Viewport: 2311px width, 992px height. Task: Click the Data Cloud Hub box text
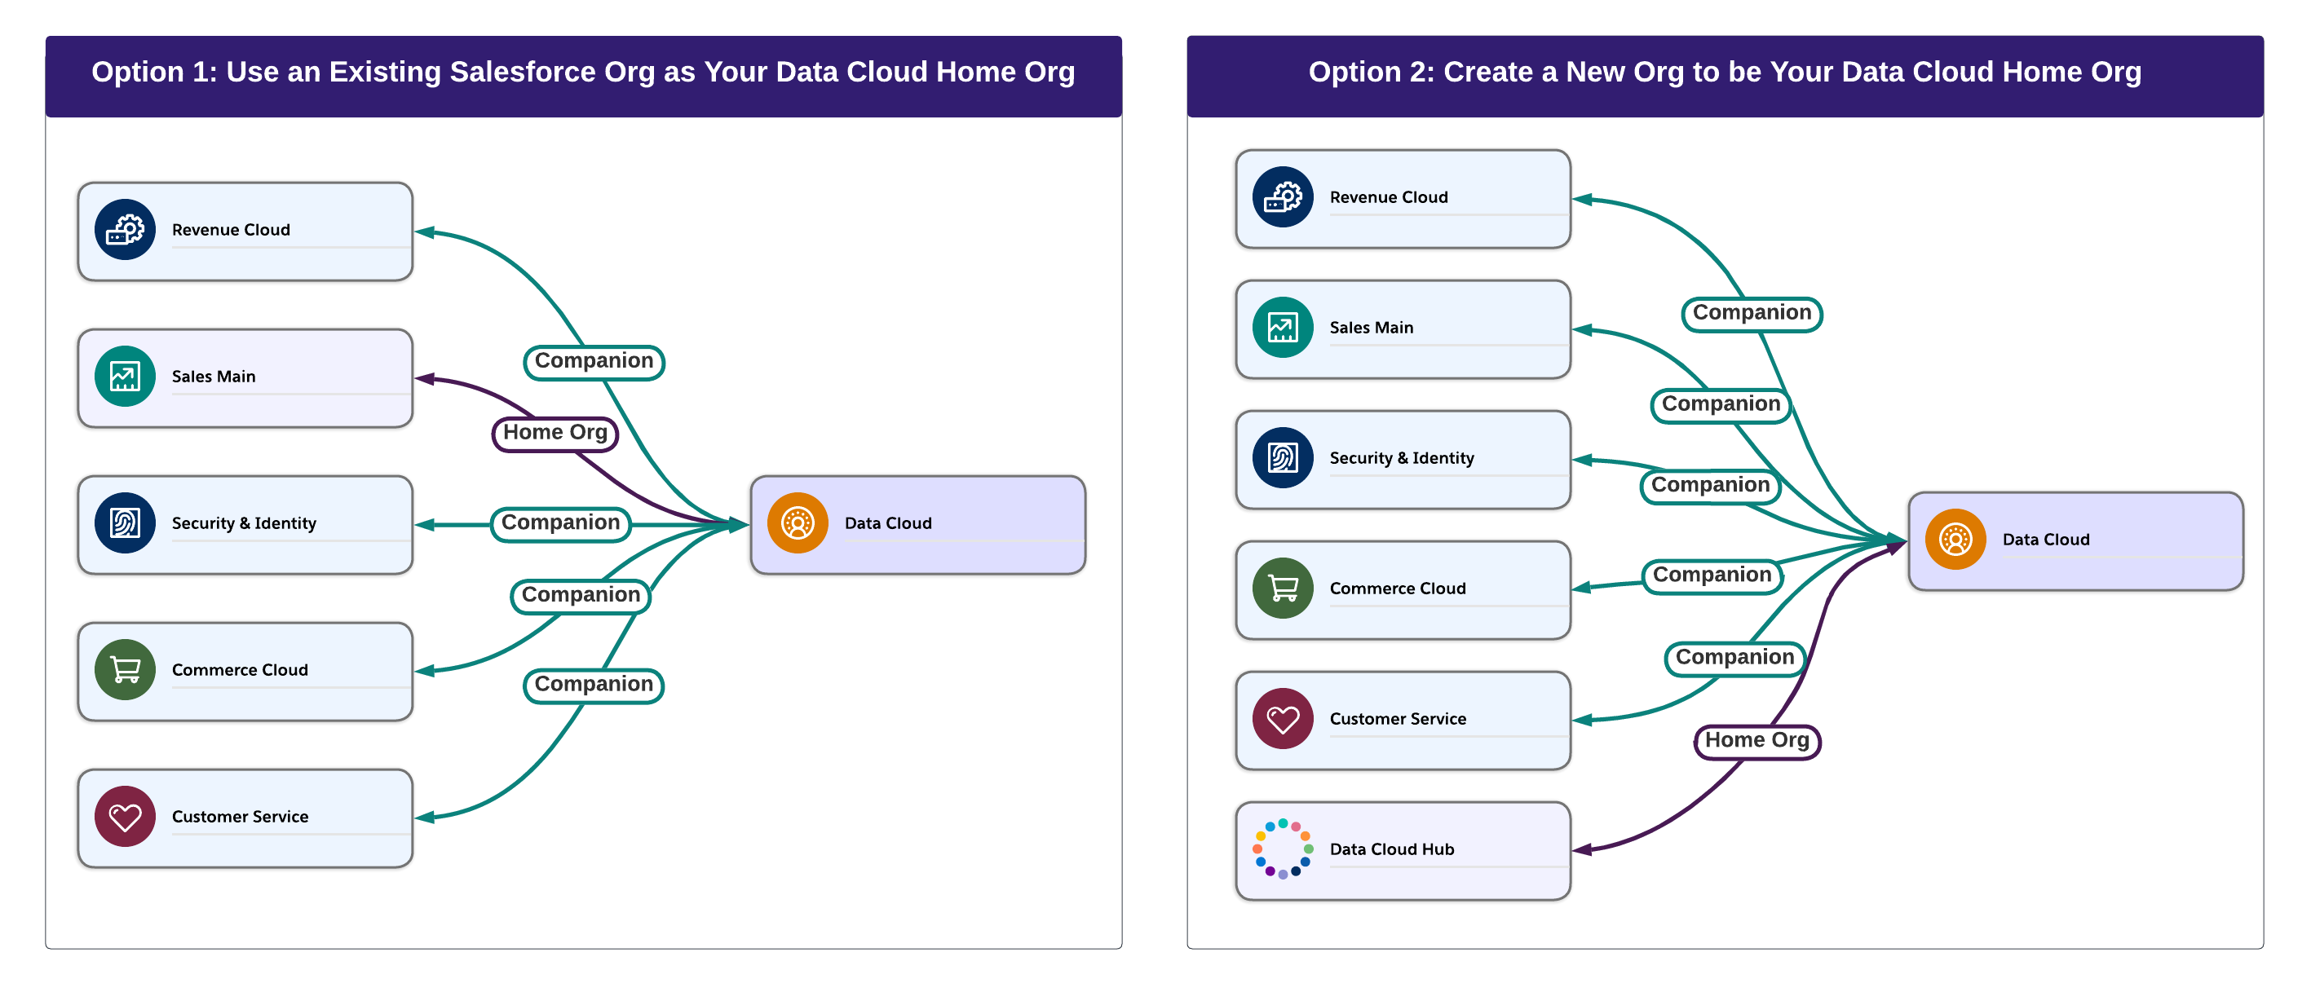point(1391,849)
